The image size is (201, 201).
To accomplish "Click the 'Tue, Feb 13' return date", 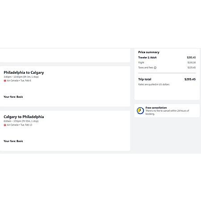I will click(x=26, y=125).
